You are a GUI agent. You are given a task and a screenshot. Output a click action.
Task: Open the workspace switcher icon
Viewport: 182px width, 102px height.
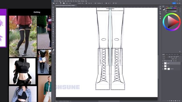[x=179, y=3]
